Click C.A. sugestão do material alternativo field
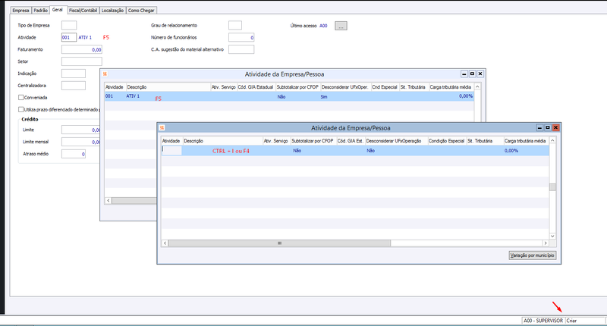 [241, 49]
